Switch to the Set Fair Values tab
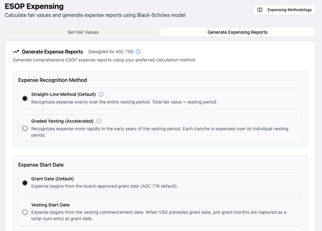 tap(83, 32)
